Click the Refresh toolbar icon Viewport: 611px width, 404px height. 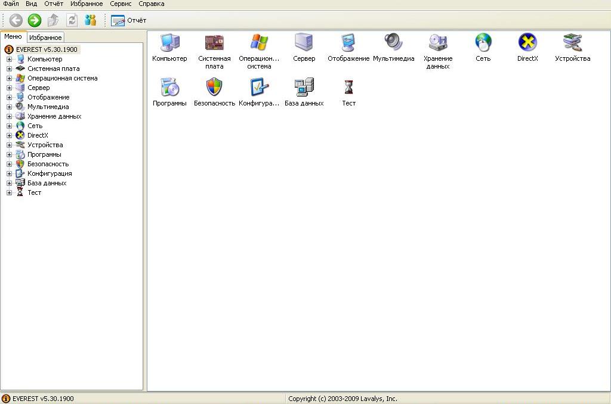[x=72, y=20]
